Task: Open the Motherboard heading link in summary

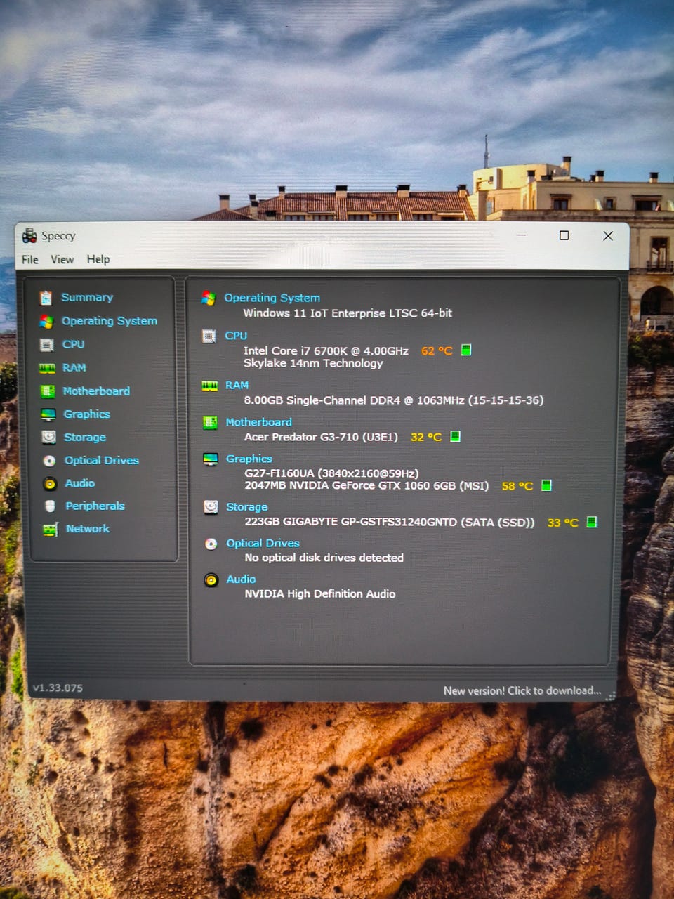Action: click(259, 422)
